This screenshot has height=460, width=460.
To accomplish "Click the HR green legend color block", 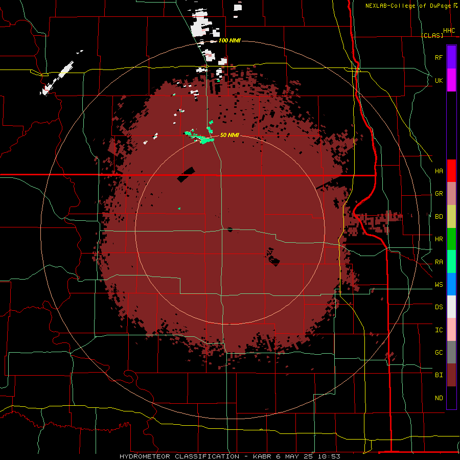I will pyautogui.click(x=451, y=239).
